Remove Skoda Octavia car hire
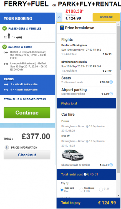The height and width of the screenshot is (209, 121). [x=111, y=165]
